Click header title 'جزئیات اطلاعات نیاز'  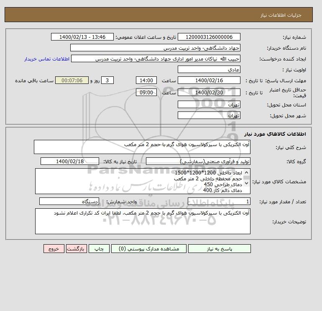[281, 15]
